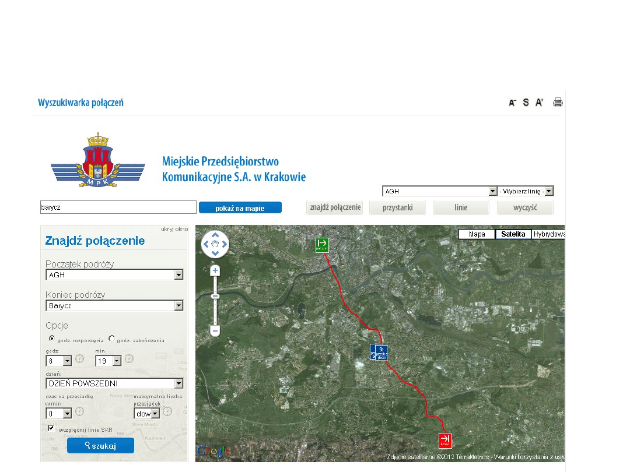This screenshot has height=472, width=630.
Task: Decrease font size with A- icon
Action: coord(512,103)
